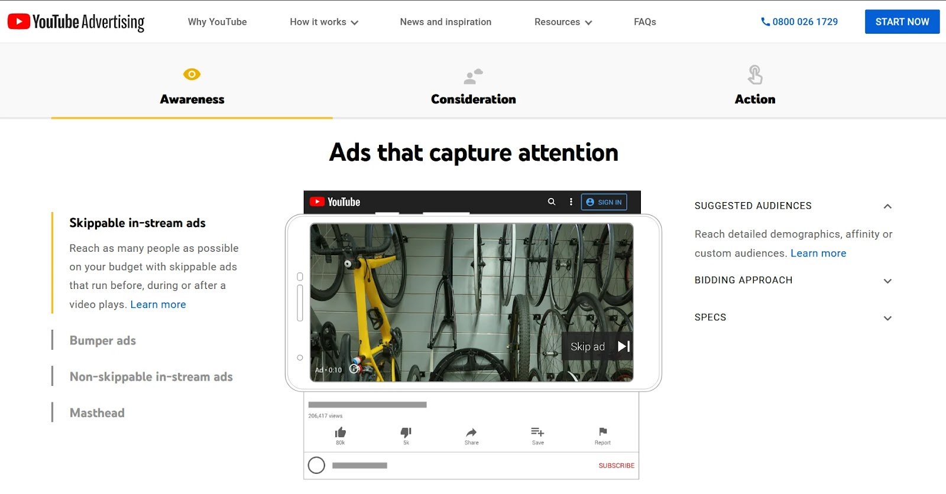Click the 0800 026 1729 phone number link

805,22
